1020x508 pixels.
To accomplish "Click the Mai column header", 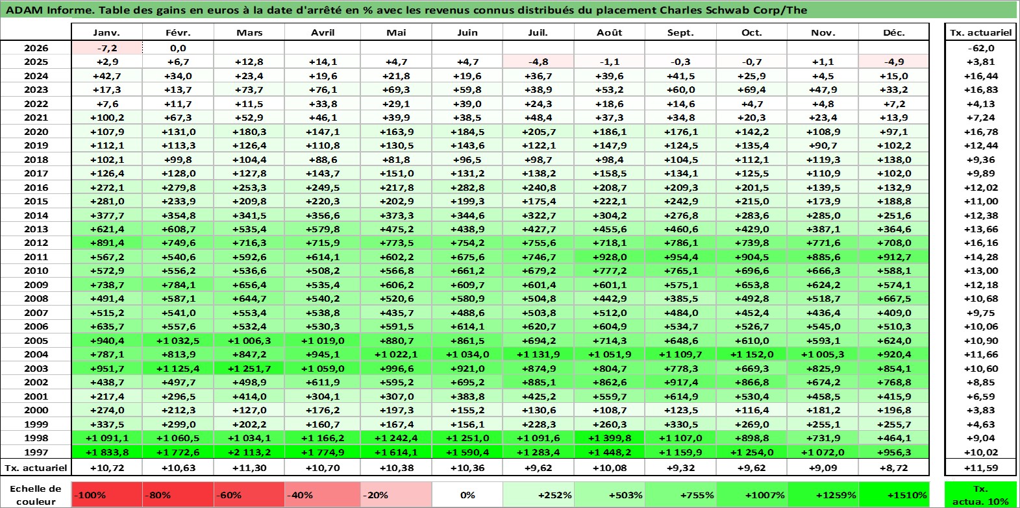I will coord(396,32).
